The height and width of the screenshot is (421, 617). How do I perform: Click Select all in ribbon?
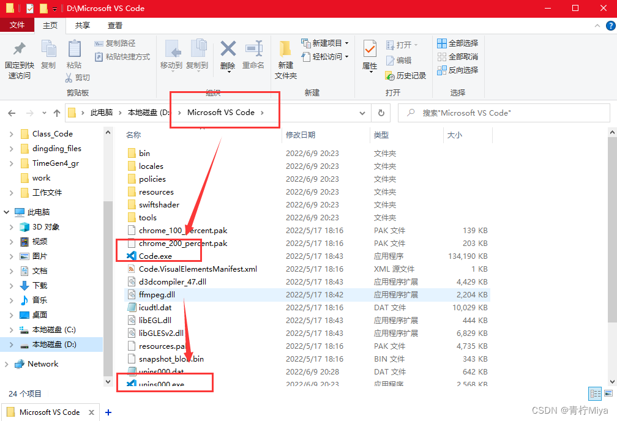458,43
